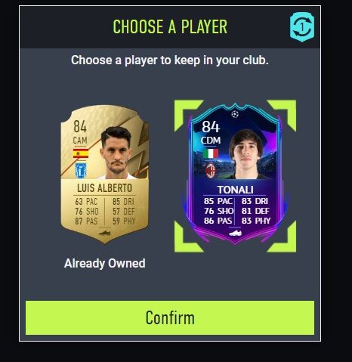Viewport: 352px width, 362px height.
Task: Click the white boot icon on Tonali card
Action: (235, 233)
